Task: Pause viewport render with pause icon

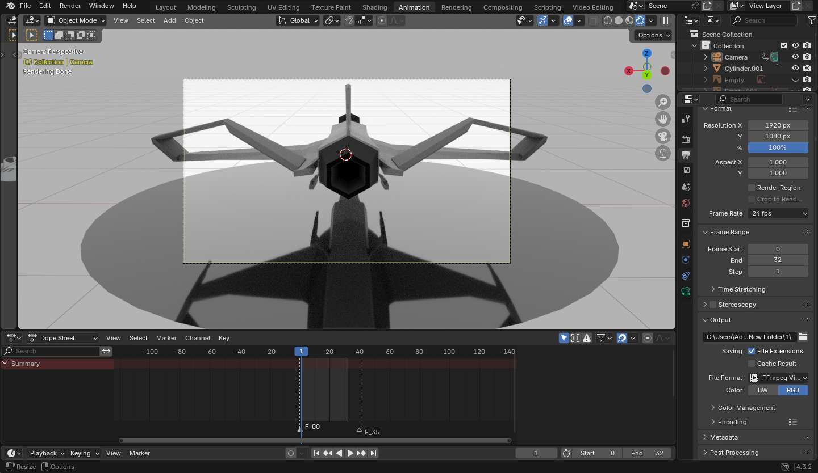Action: tap(666, 20)
